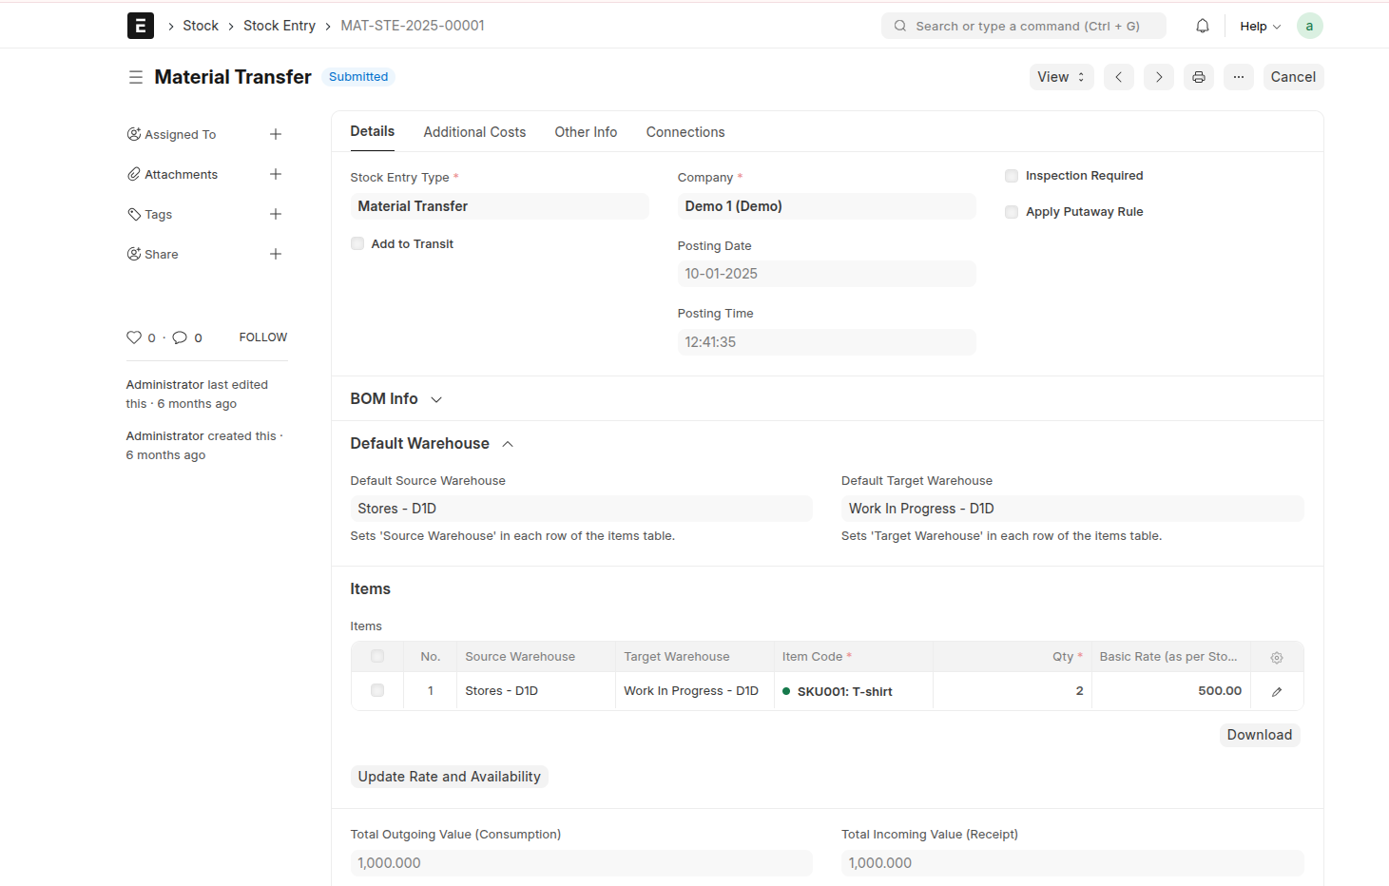
Task: Open the View dropdown
Action: tap(1060, 77)
